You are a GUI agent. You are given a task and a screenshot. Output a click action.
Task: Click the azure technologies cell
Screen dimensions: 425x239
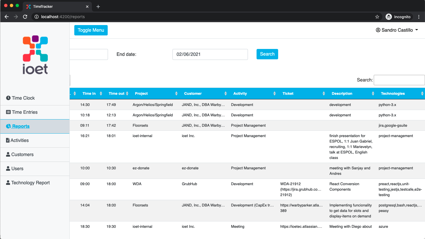click(x=383, y=227)
